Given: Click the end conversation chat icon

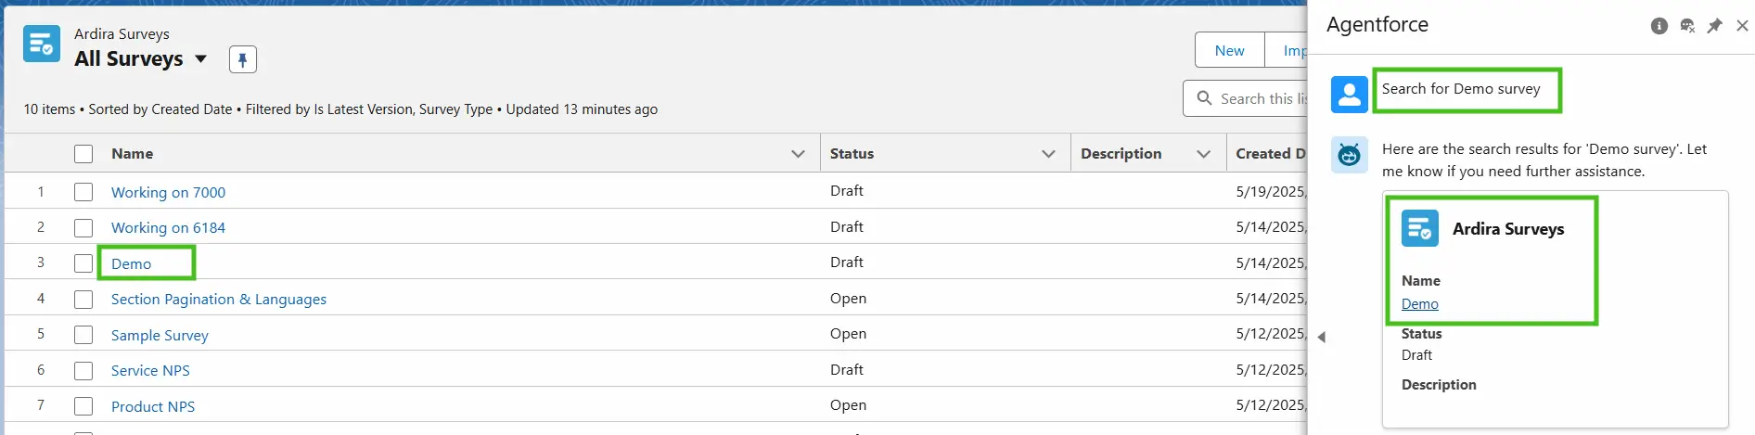Looking at the screenshot, I should pyautogui.click(x=1687, y=26).
